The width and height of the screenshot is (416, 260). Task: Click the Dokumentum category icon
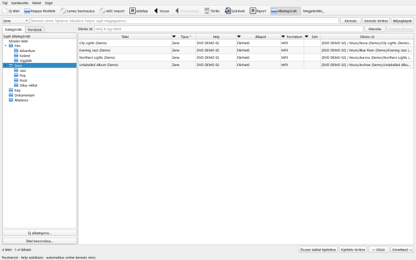(11, 95)
